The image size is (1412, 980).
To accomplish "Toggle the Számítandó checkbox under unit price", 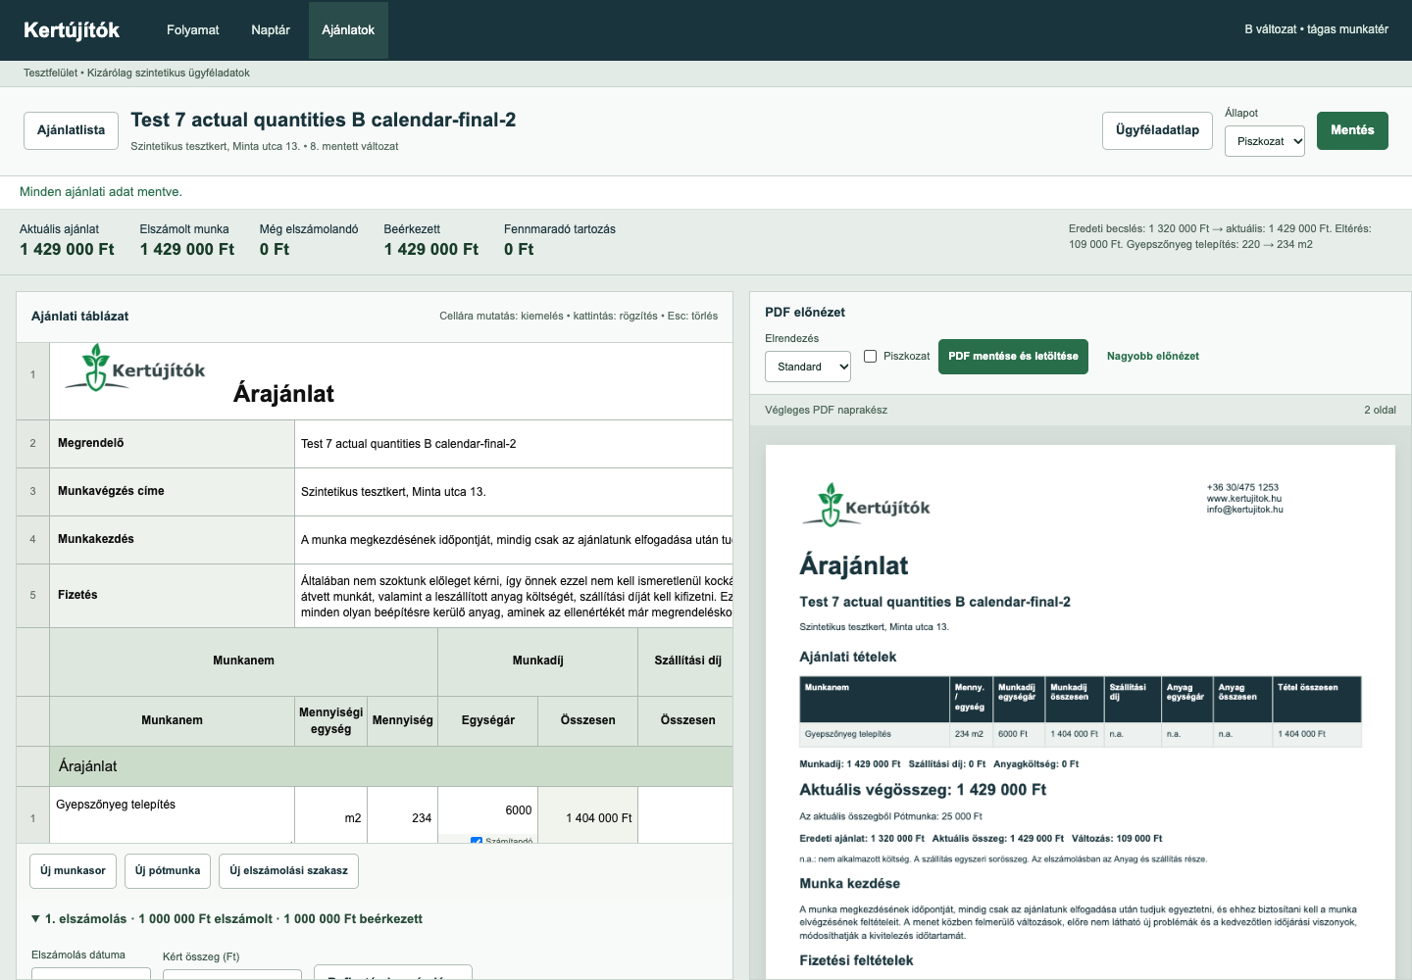I will tap(477, 840).
